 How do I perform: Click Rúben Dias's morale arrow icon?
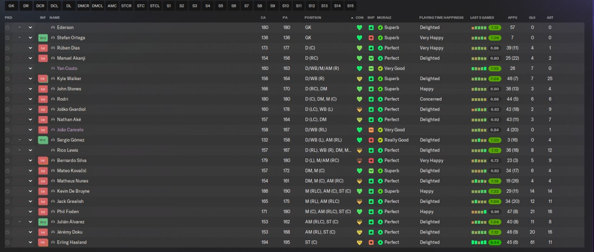[380, 48]
